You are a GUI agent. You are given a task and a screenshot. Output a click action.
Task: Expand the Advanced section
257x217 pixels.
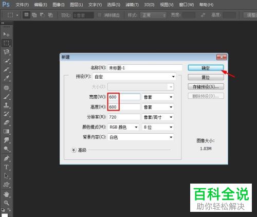click(x=74, y=150)
